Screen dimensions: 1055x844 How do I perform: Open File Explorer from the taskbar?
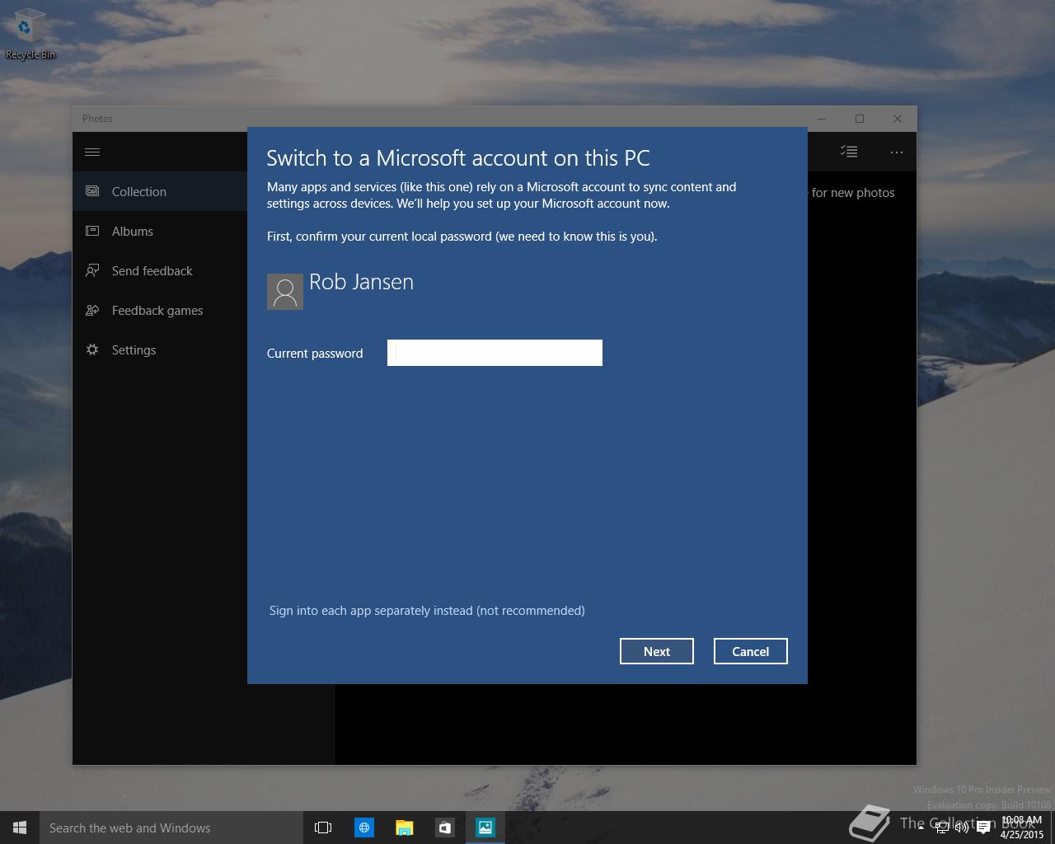[404, 828]
